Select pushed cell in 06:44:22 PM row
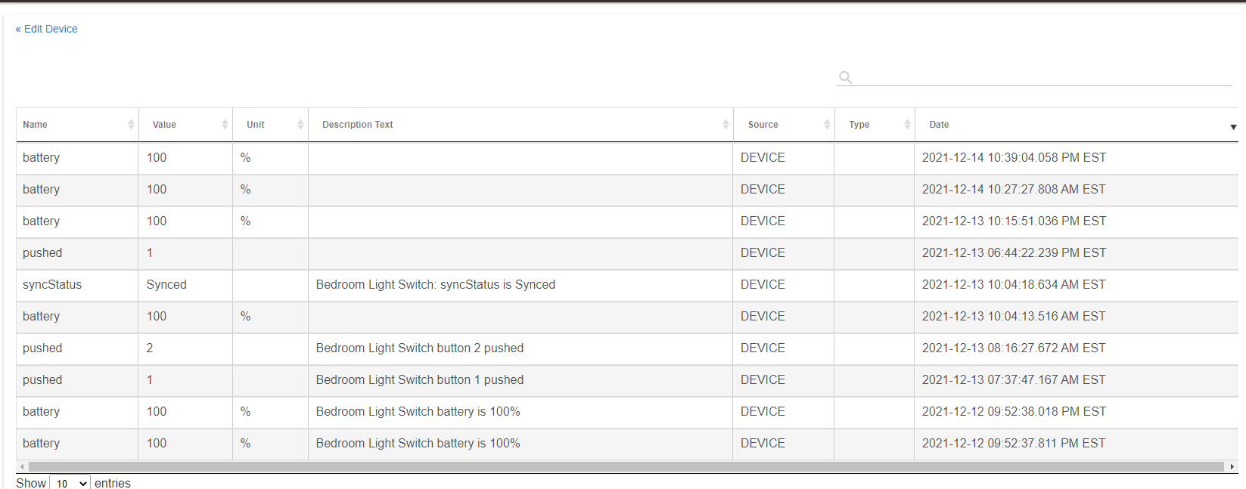 coord(77,253)
